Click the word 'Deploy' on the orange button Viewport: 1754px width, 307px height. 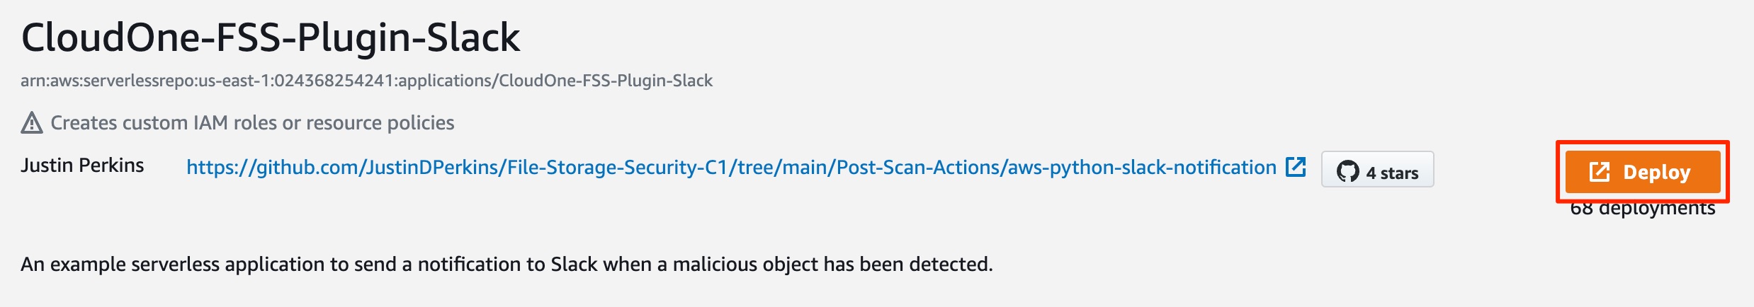[1657, 172]
